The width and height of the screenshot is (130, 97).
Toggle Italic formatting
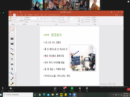pyautogui.click(x=33, y=21)
